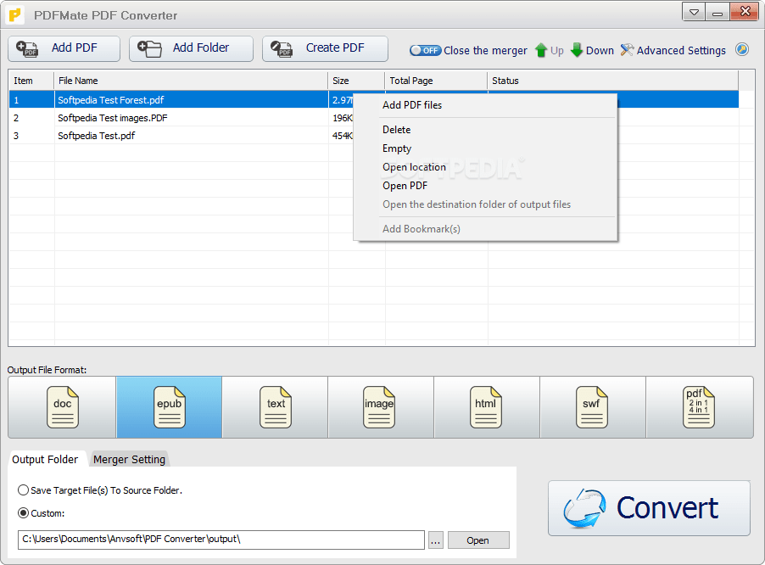Image resolution: width=765 pixels, height=565 pixels.
Task: Select row Softpedia Test Forest.pdf
Action: (373, 99)
